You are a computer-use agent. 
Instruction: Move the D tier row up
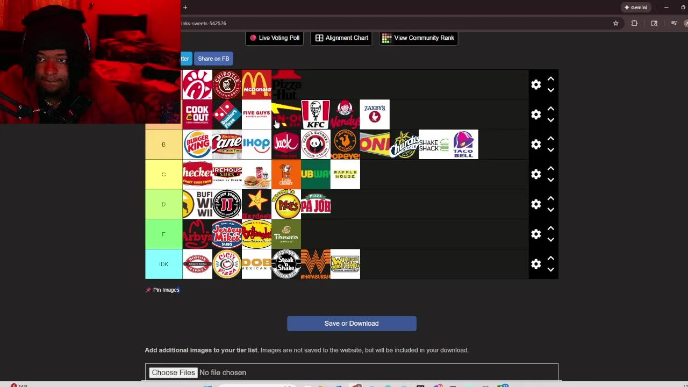tap(550, 198)
